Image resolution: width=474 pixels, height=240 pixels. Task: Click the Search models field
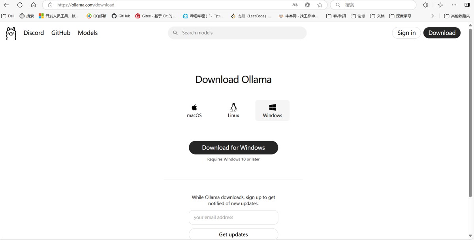[237, 33]
